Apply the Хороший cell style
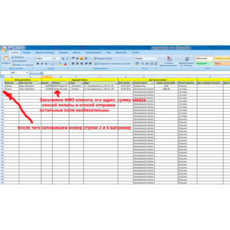 (204, 63)
